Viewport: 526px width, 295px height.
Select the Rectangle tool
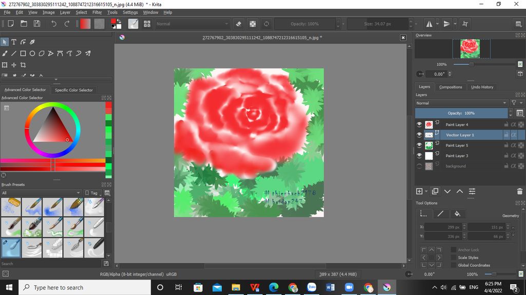(x=23, y=53)
